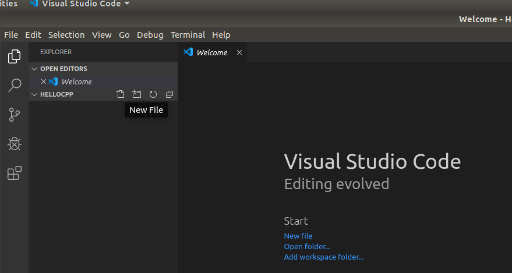Viewport: 512px width, 273px height.
Task: Select the Welcome tab
Action: (x=212, y=52)
